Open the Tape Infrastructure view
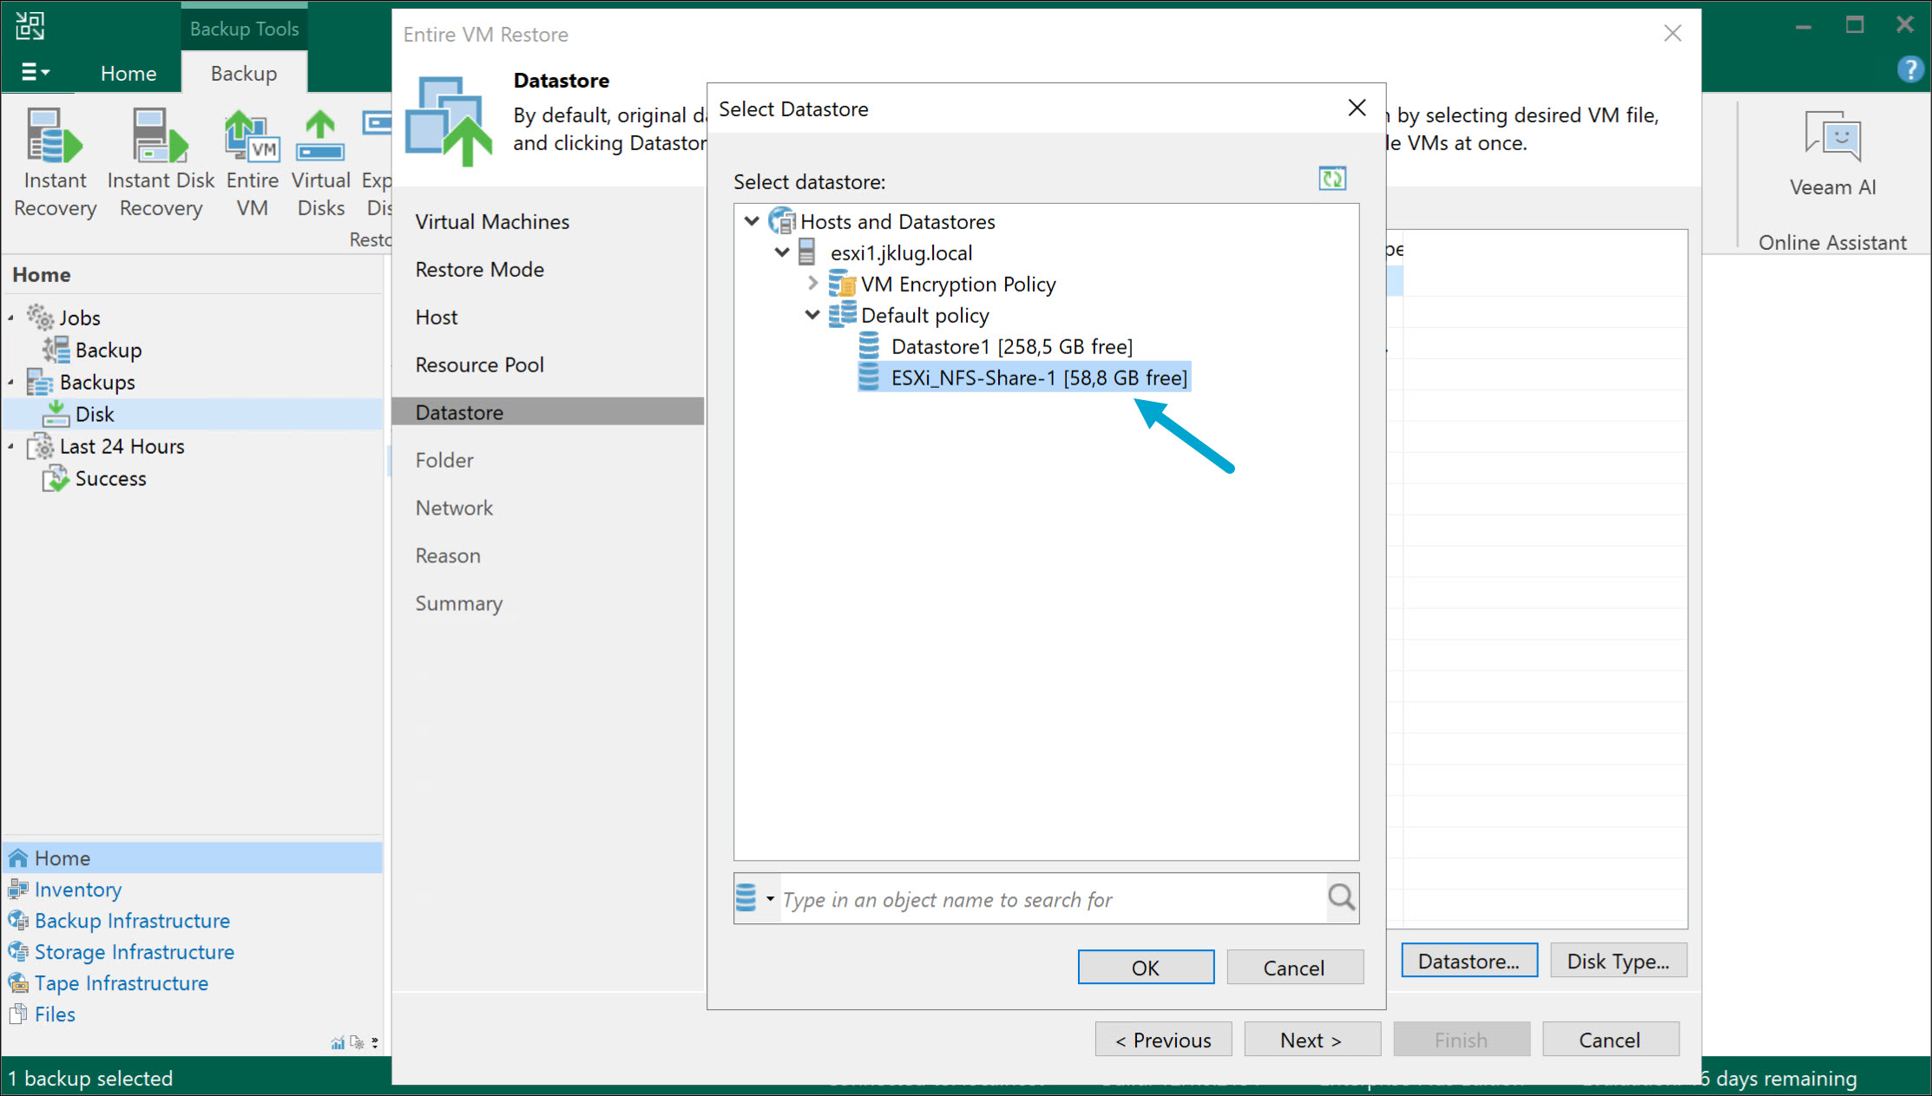The width and height of the screenshot is (1932, 1096). pyautogui.click(x=121, y=982)
